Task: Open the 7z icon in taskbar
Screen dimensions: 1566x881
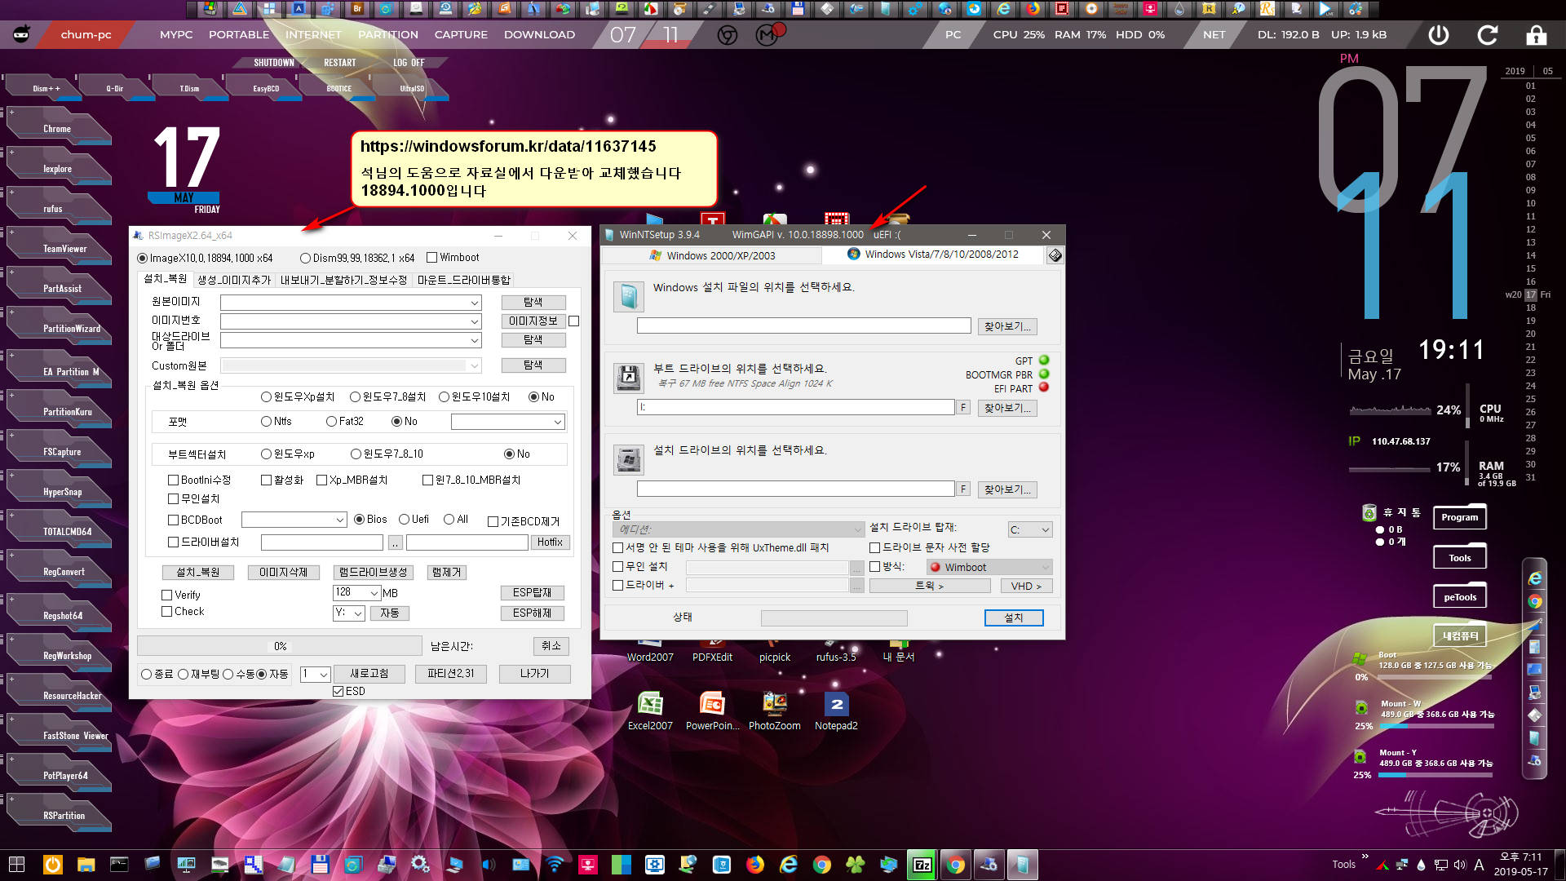Action: 922,865
